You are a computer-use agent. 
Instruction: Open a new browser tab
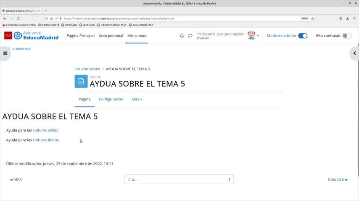46,11
